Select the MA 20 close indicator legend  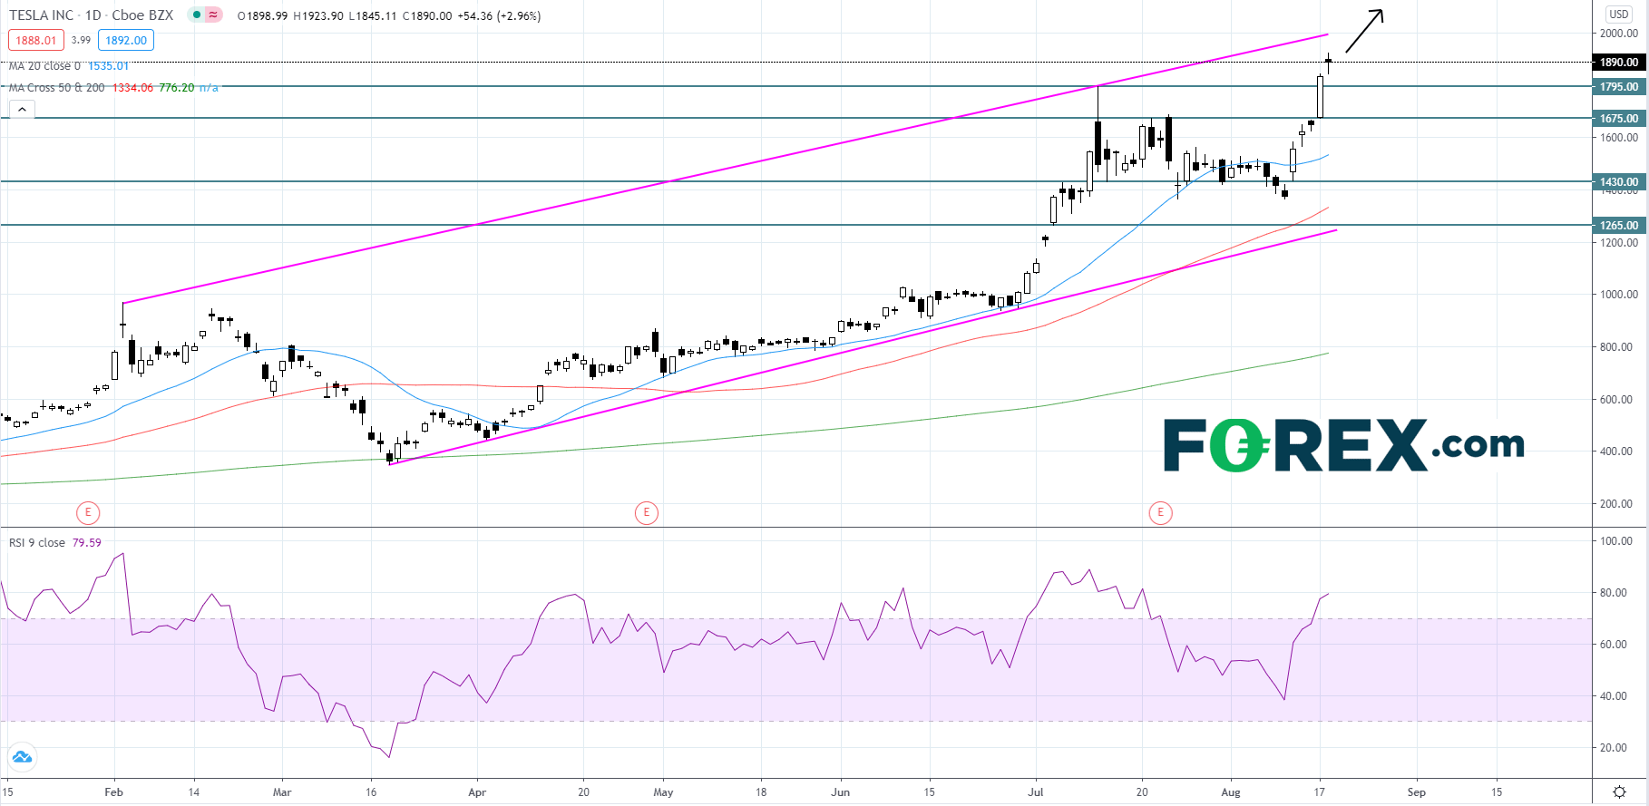pos(44,66)
